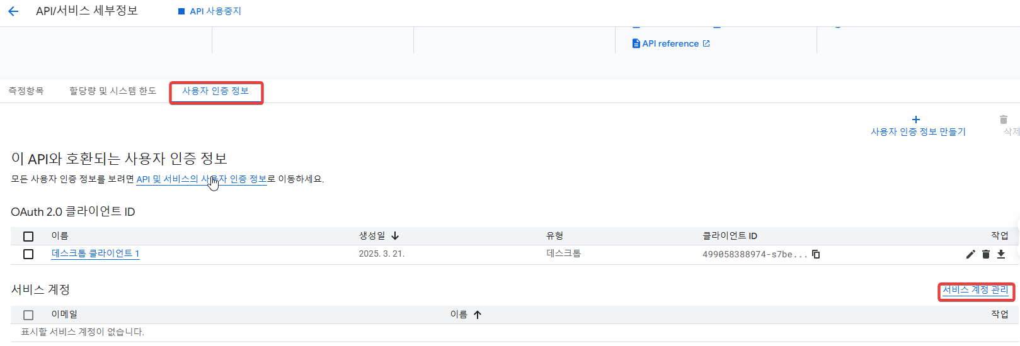Click the 유형 column header
This screenshot has width=1020, height=346.
pos(554,236)
